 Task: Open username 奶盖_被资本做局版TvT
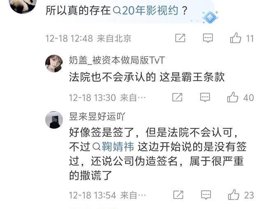pyautogui.click(x=117, y=60)
